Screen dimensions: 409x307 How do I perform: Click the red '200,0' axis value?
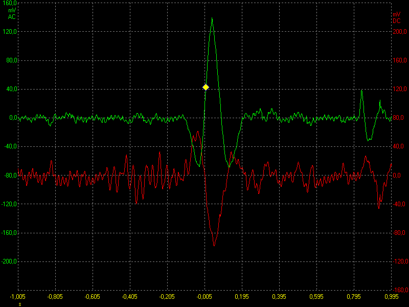pos(400,32)
